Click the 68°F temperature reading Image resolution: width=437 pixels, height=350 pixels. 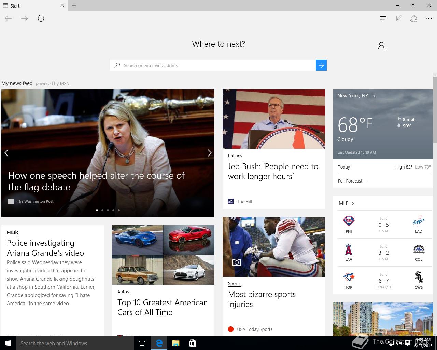pyautogui.click(x=355, y=124)
